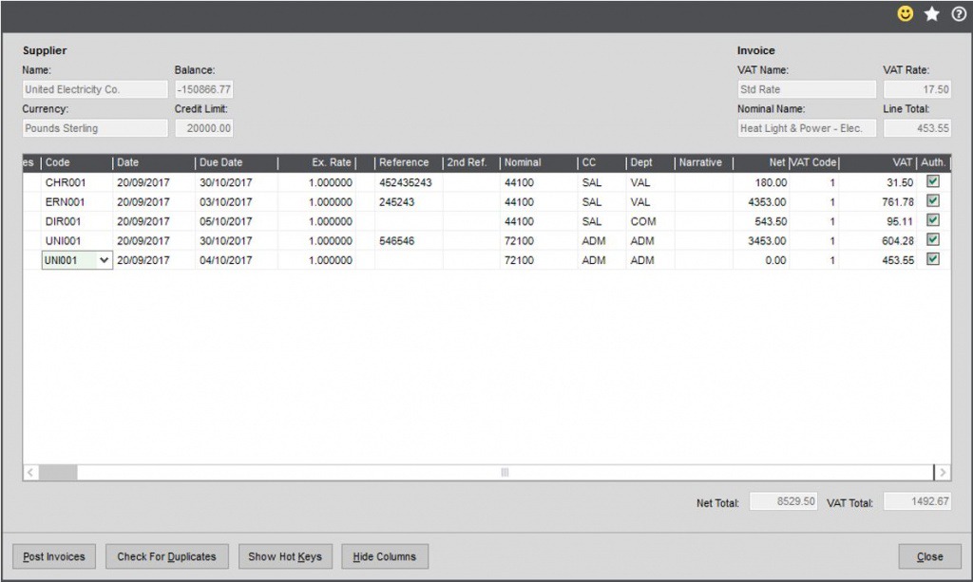The image size is (973, 582).
Task: Click the VAT Total field
Action: click(917, 501)
